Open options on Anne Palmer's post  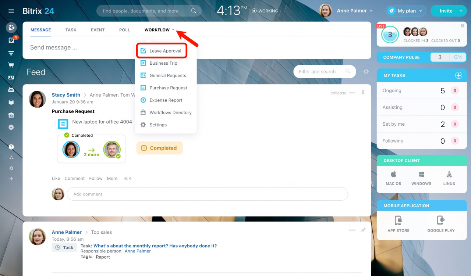(x=352, y=230)
